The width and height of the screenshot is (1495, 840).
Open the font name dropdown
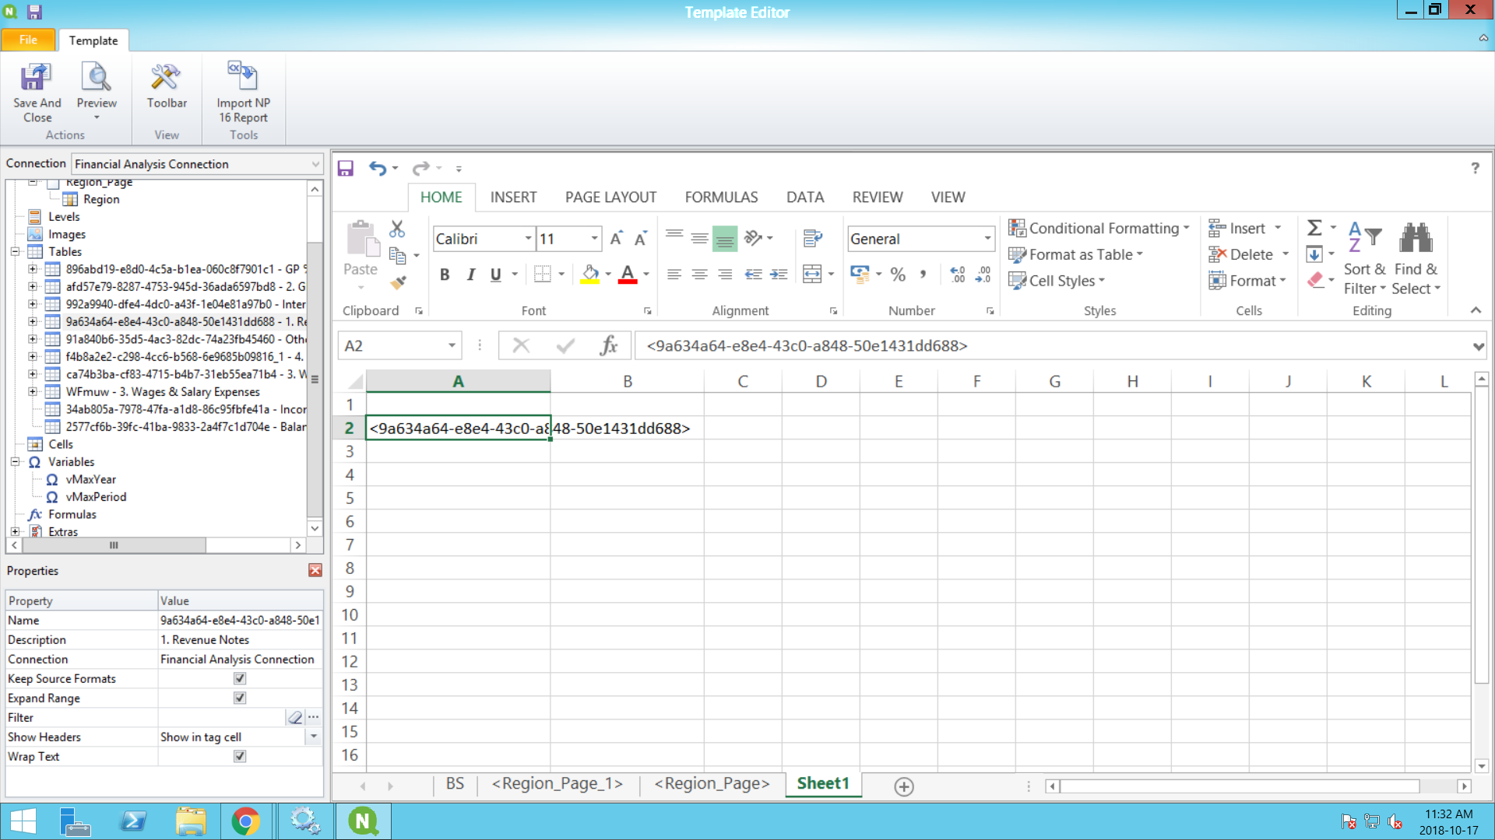(x=528, y=239)
